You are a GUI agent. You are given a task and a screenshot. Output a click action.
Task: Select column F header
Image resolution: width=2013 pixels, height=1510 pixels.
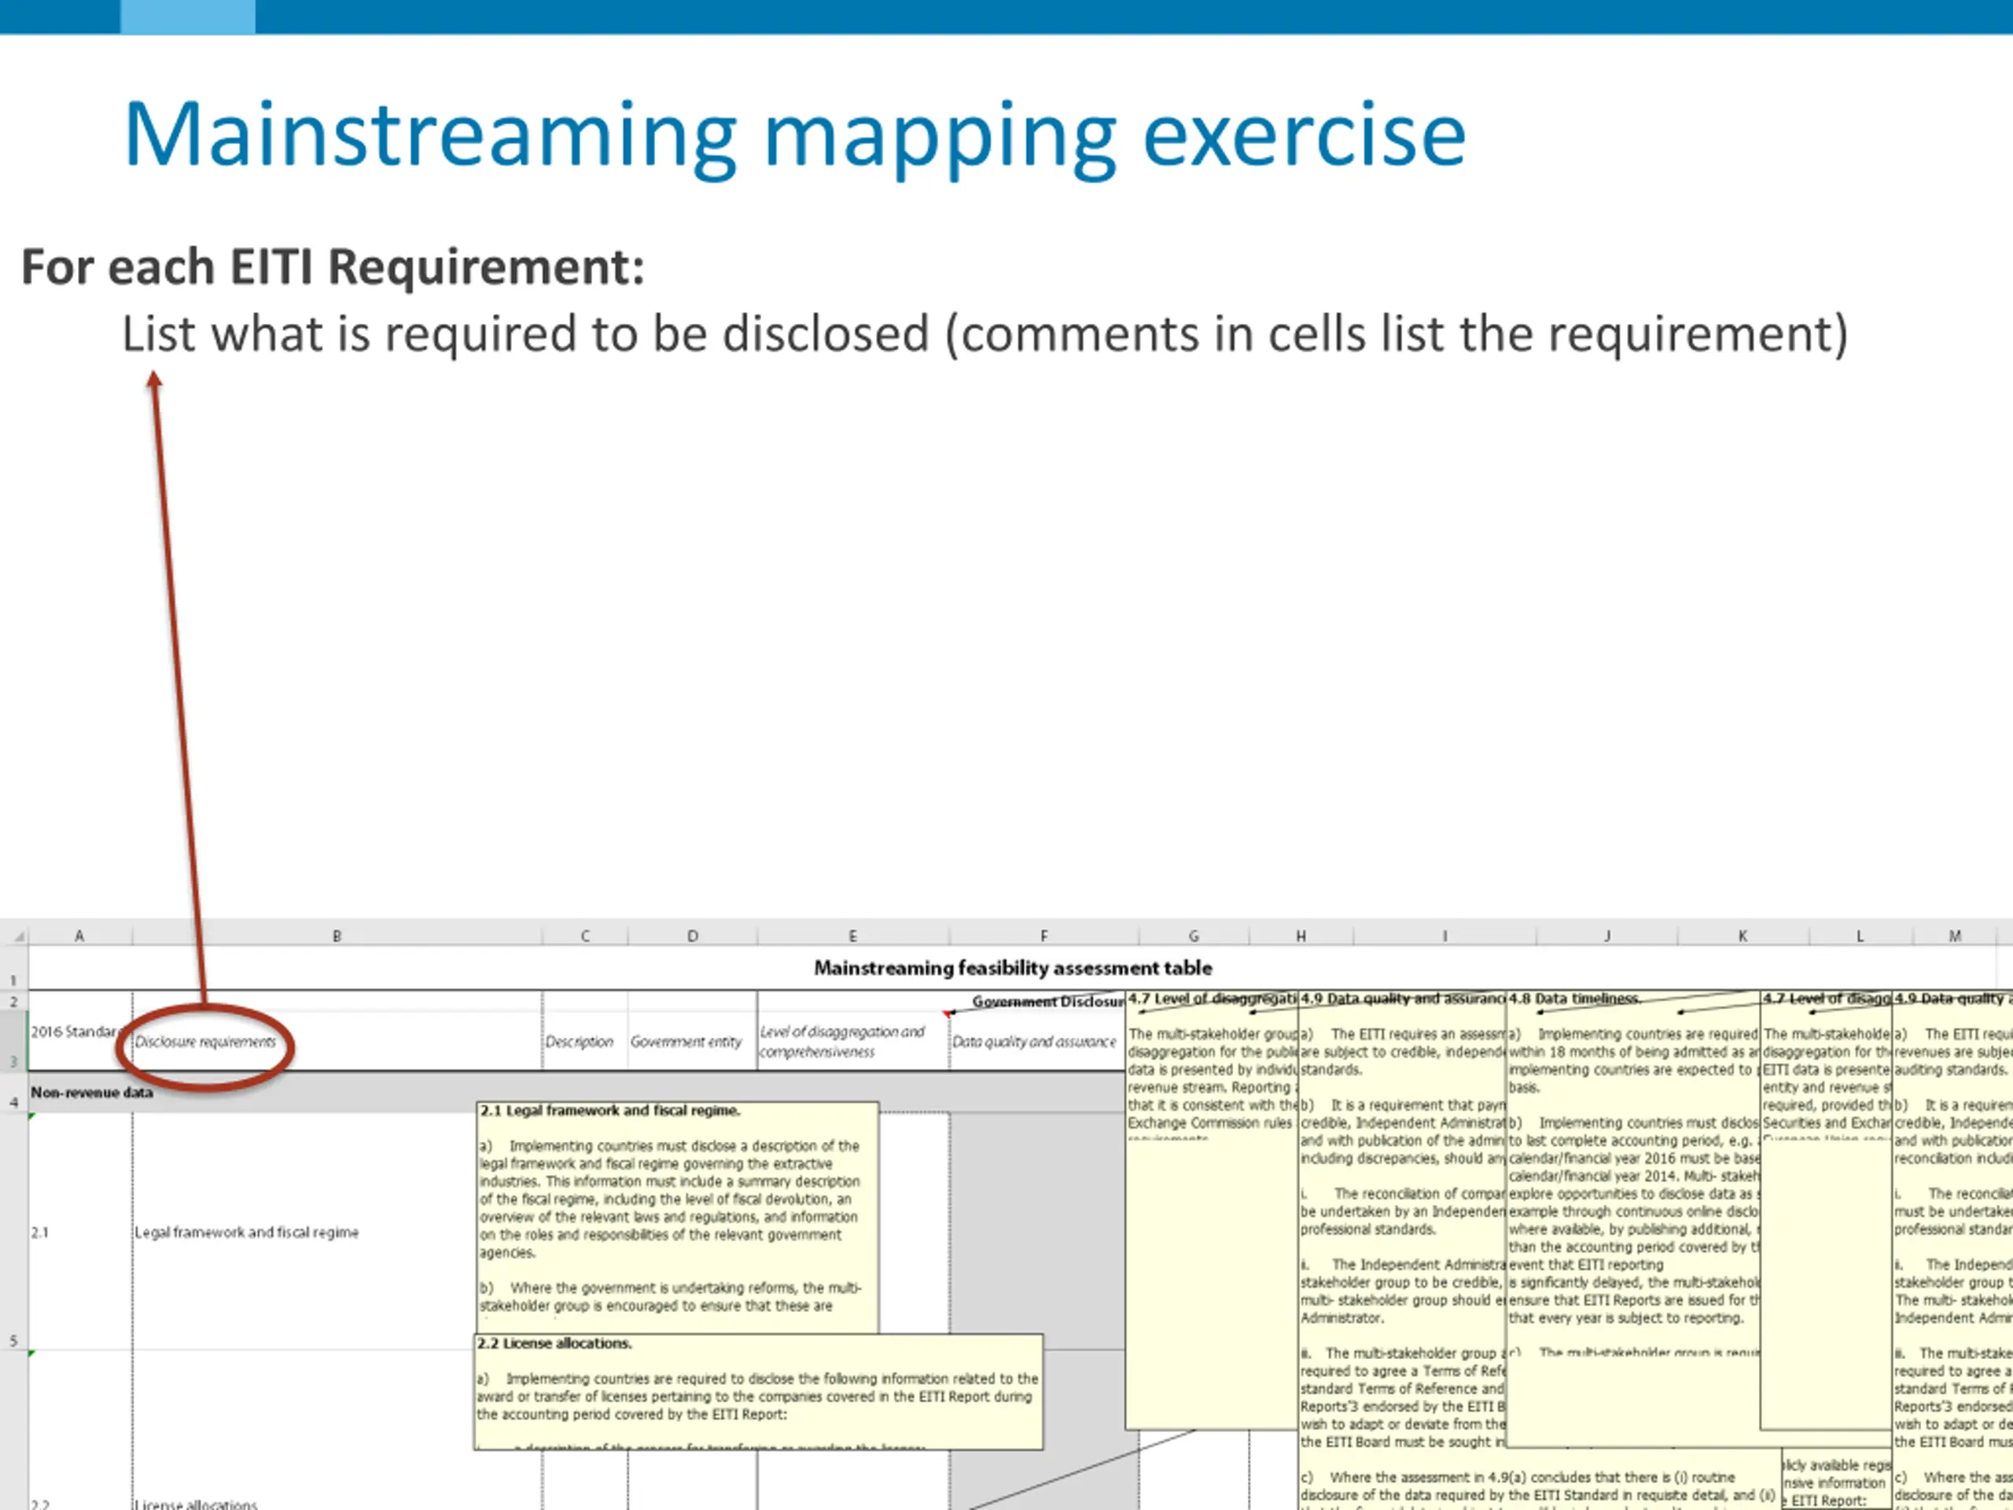[x=1043, y=935]
